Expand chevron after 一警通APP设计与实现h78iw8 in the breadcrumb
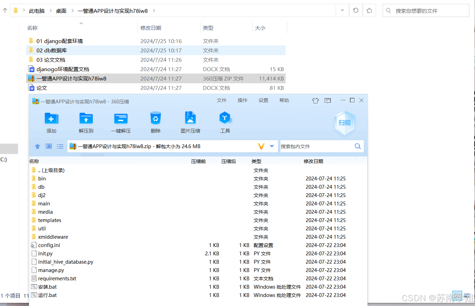This screenshot has width=475, height=306. coord(154,11)
